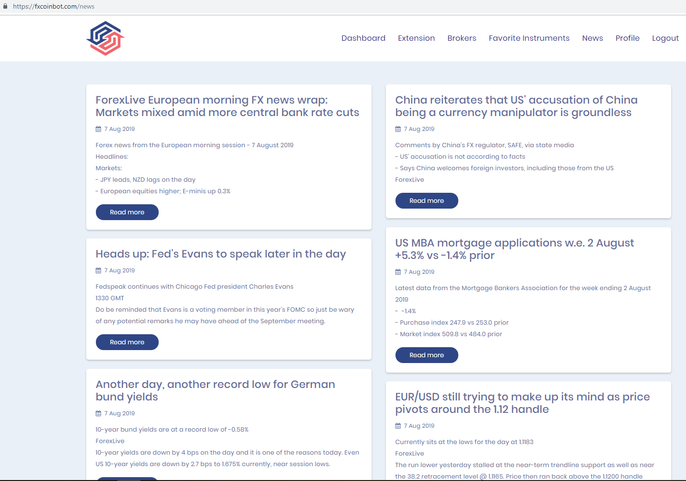The image size is (686, 481).
Task: Click the '7 Aug 2019' date on US MBA card
Action: (419, 272)
